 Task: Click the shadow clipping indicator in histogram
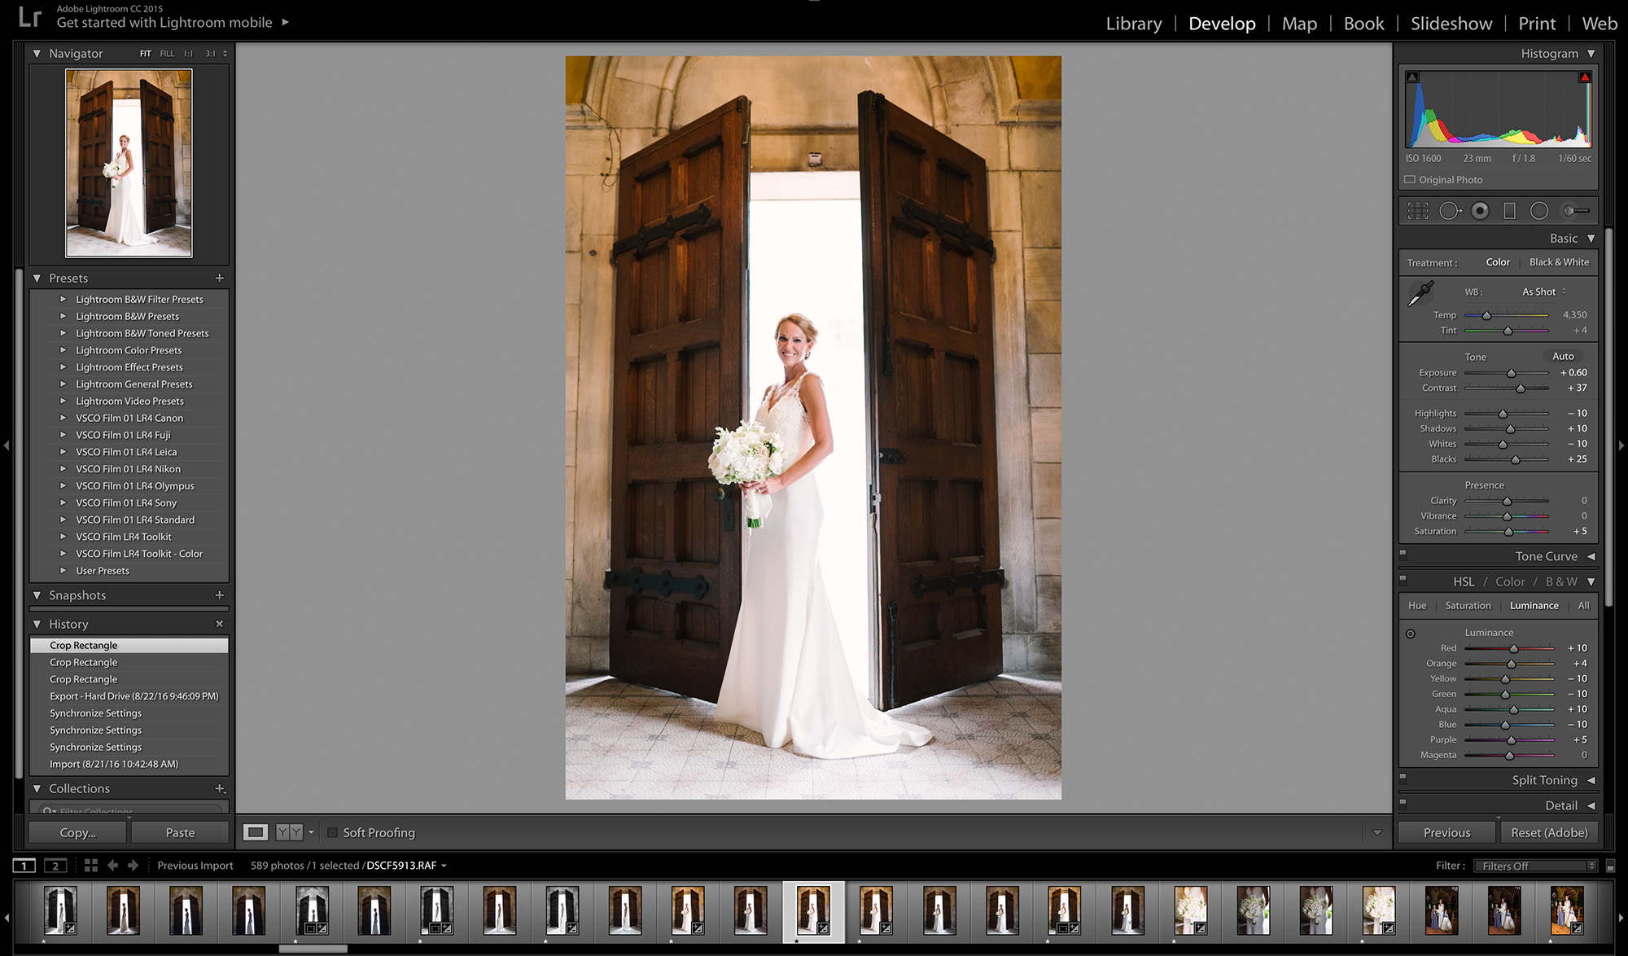pyautogui.click(x=1412, y=77)
